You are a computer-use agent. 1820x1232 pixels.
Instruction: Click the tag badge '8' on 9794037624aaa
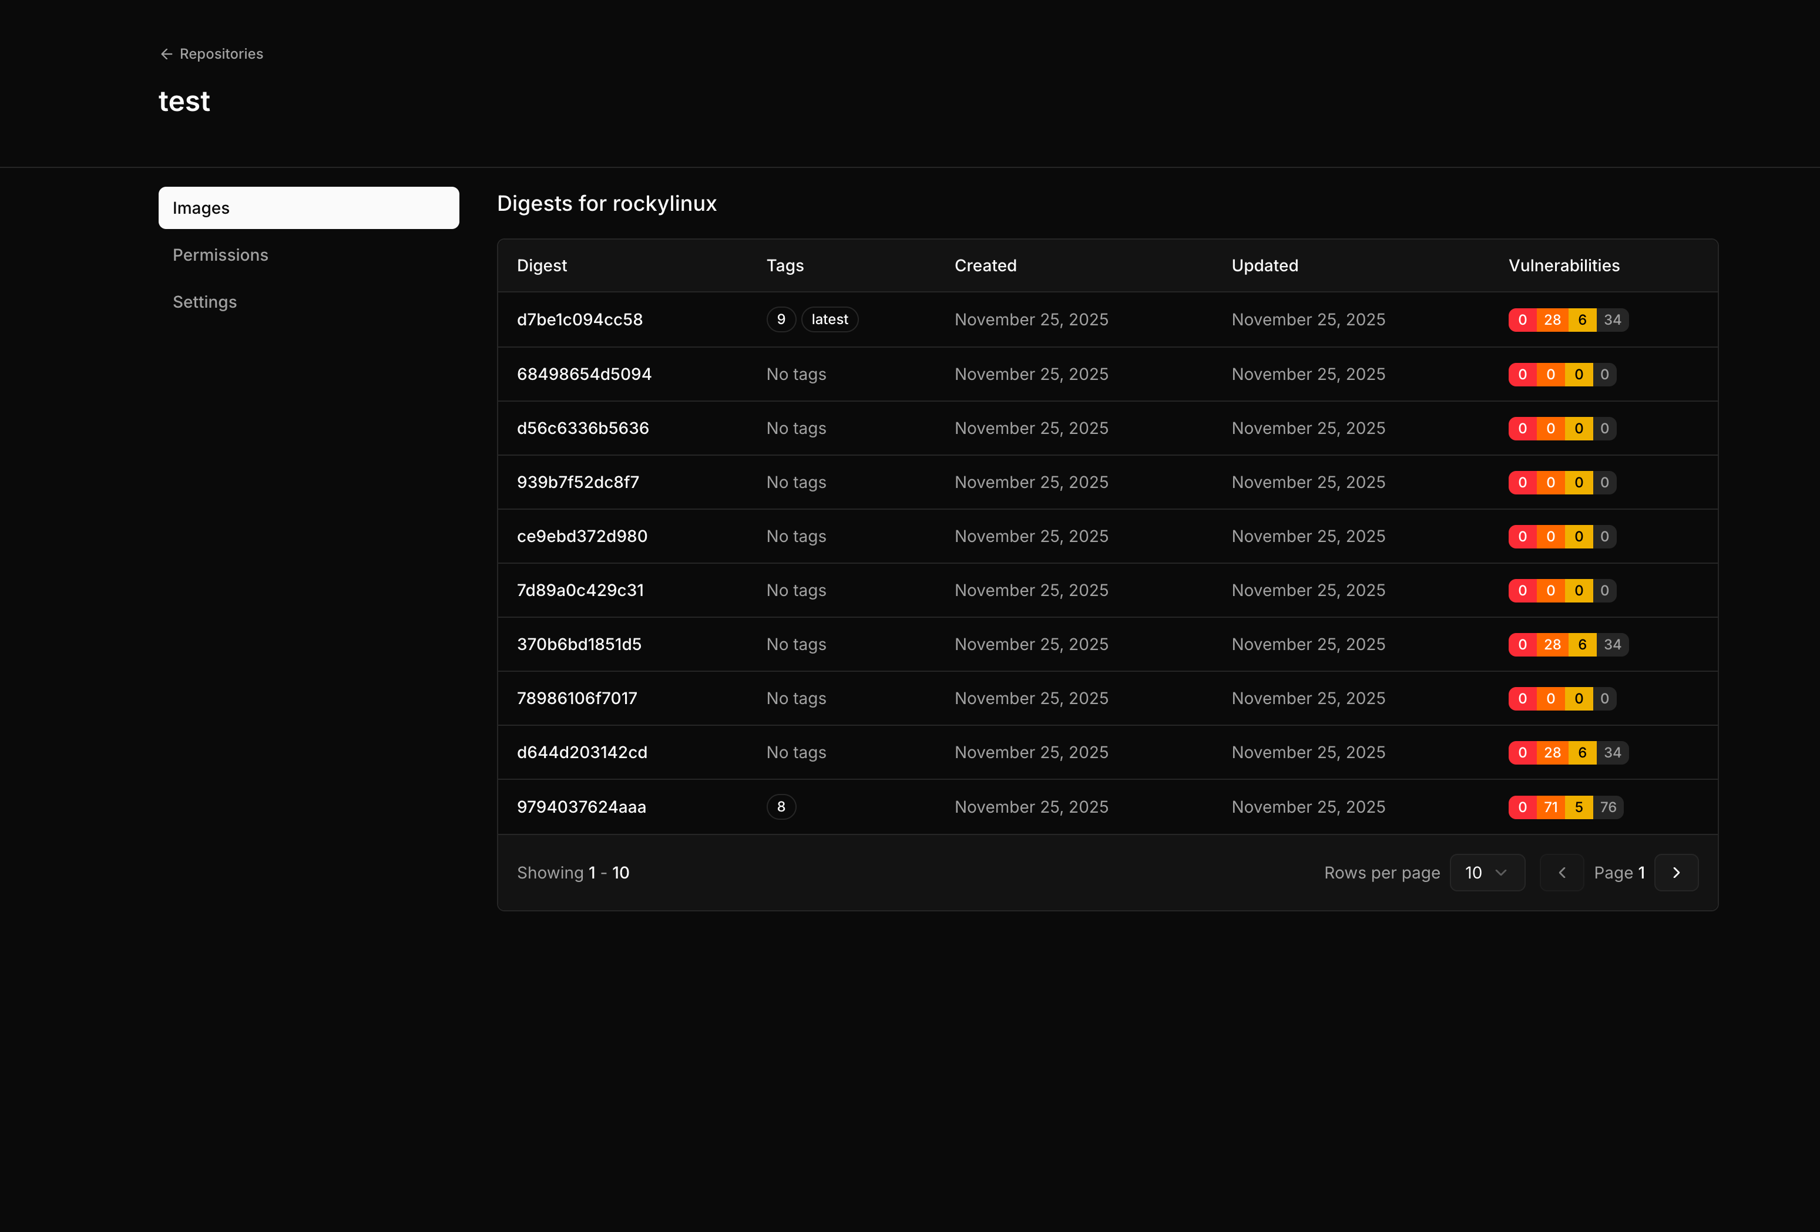pyautogui.click(x=781, y=806)
